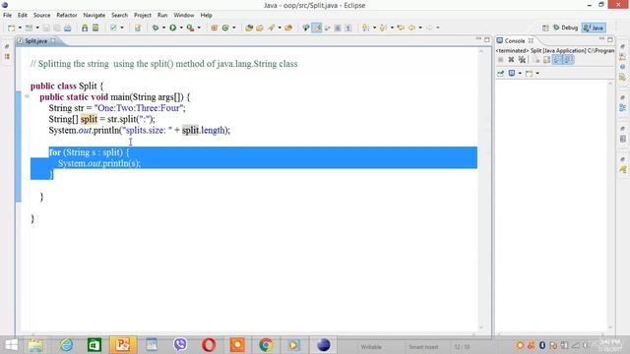Image resolution: width=630 pixels, height=354 pixels.
Task: Open the External Tools dropdown arrow
Action: 199,28
